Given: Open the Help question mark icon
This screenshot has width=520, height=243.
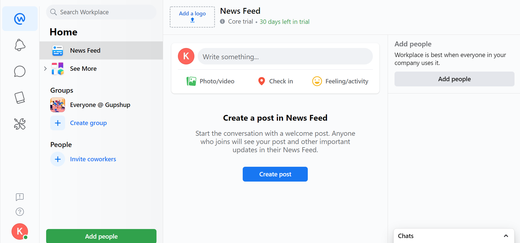Looking at the screenshot, I should click(20, 212).
